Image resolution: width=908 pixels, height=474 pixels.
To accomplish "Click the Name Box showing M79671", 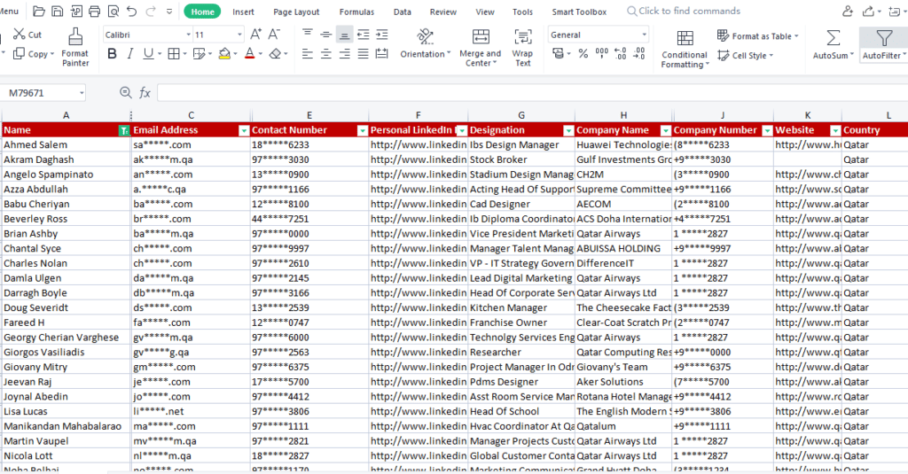I will pyautogui.click(x=43, y=93).
